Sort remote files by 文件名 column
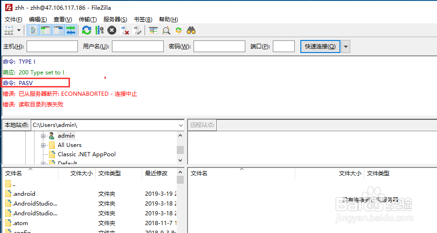This screenshot has width=437, height=233. [242, 173]
